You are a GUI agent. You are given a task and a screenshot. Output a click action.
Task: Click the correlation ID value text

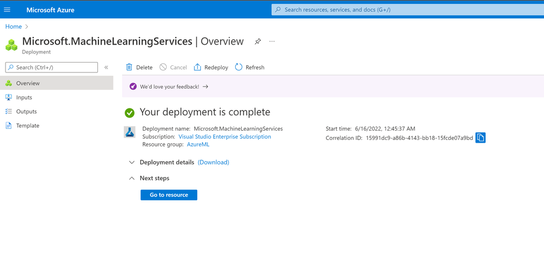[419, 138]
